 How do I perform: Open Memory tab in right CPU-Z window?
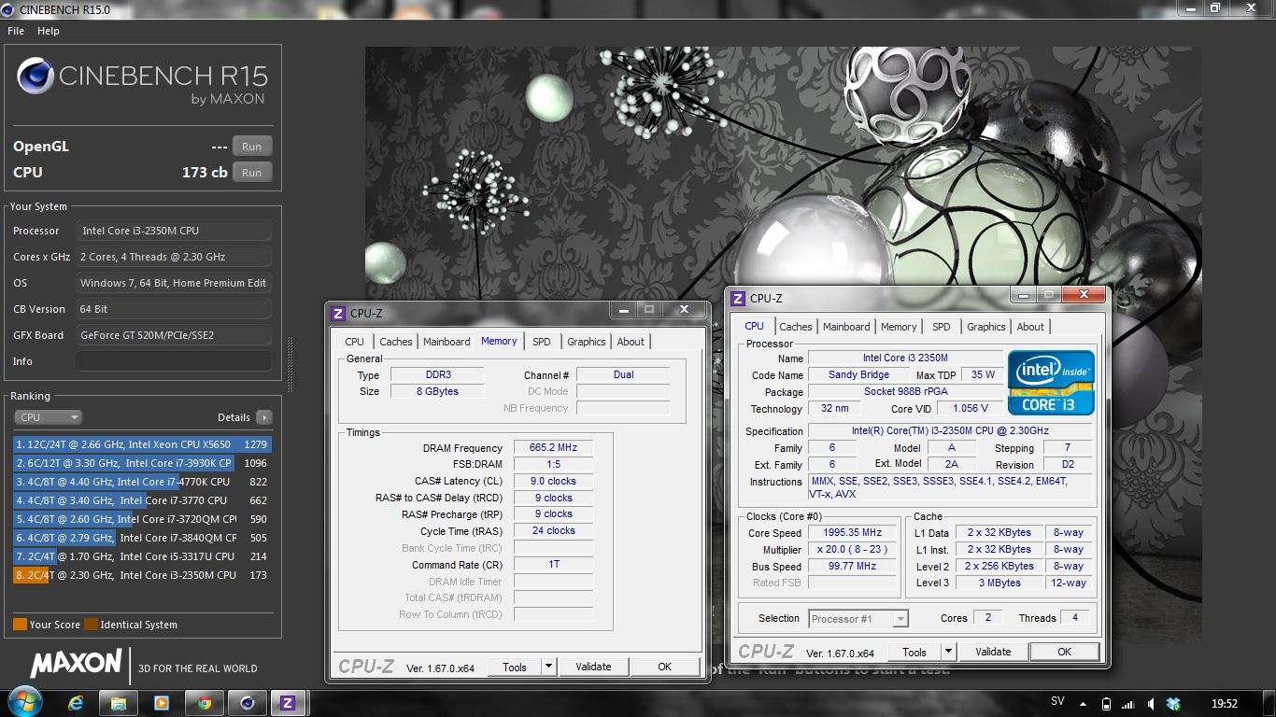click(x=899, y=327)
